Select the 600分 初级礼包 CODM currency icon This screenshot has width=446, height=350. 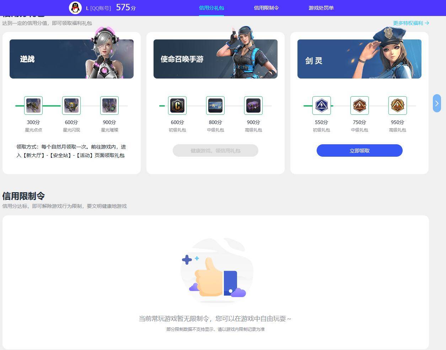click(x=177, y=105)
